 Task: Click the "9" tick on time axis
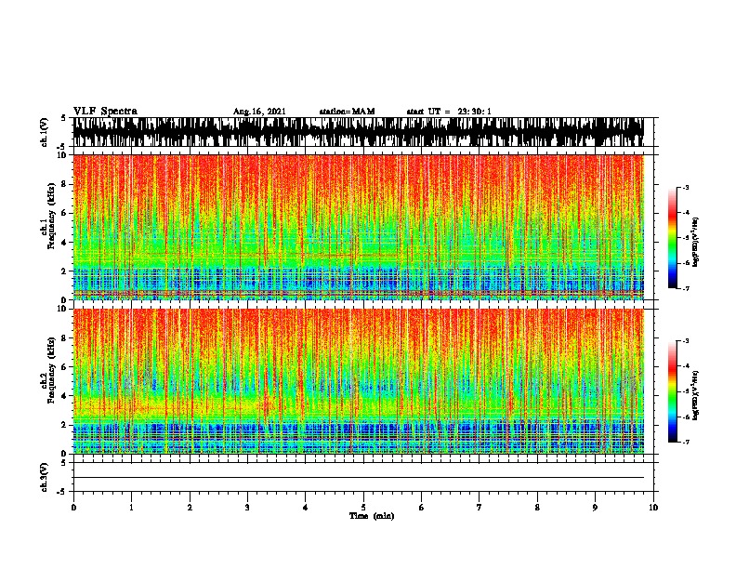[595, 508]
